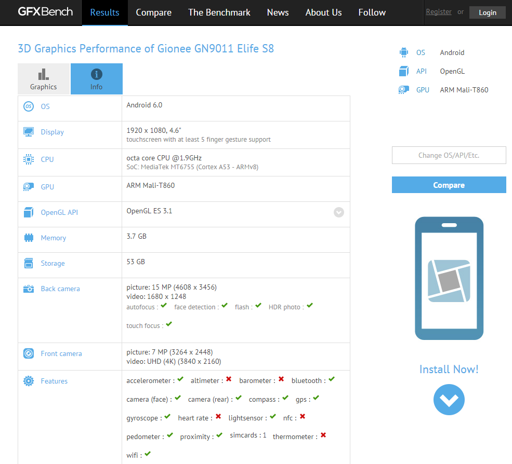Open the Graphics tab bar-chart icon
The height and width of the screenshot is (464, 512).
point(44,74)
